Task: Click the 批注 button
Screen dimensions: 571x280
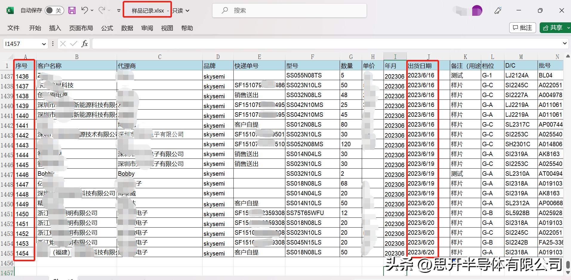Action: [x=522, y=27]
